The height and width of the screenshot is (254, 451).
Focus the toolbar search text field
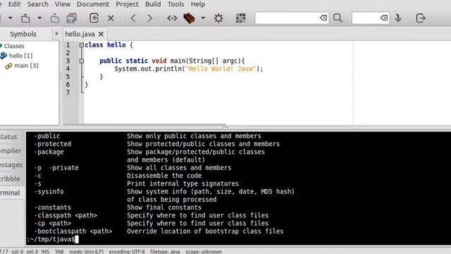pyautogui.click(x=288, y=18)
